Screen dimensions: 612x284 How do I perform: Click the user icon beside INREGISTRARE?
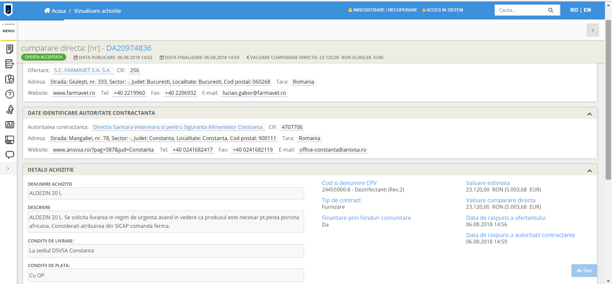coord(350,10)
